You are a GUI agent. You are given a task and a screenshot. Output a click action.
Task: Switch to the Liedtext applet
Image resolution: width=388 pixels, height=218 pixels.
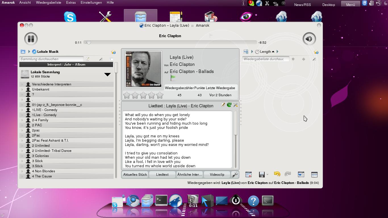coord(162,175)
